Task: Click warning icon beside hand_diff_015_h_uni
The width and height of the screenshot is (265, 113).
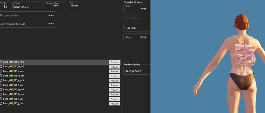Action: point(1,94)
